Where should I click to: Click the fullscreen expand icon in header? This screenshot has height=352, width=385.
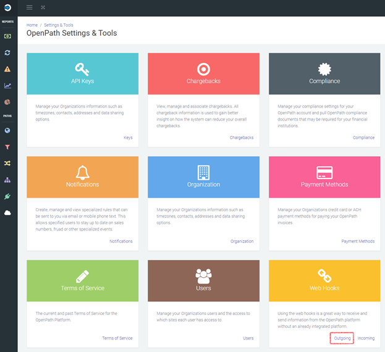point(43,7)
